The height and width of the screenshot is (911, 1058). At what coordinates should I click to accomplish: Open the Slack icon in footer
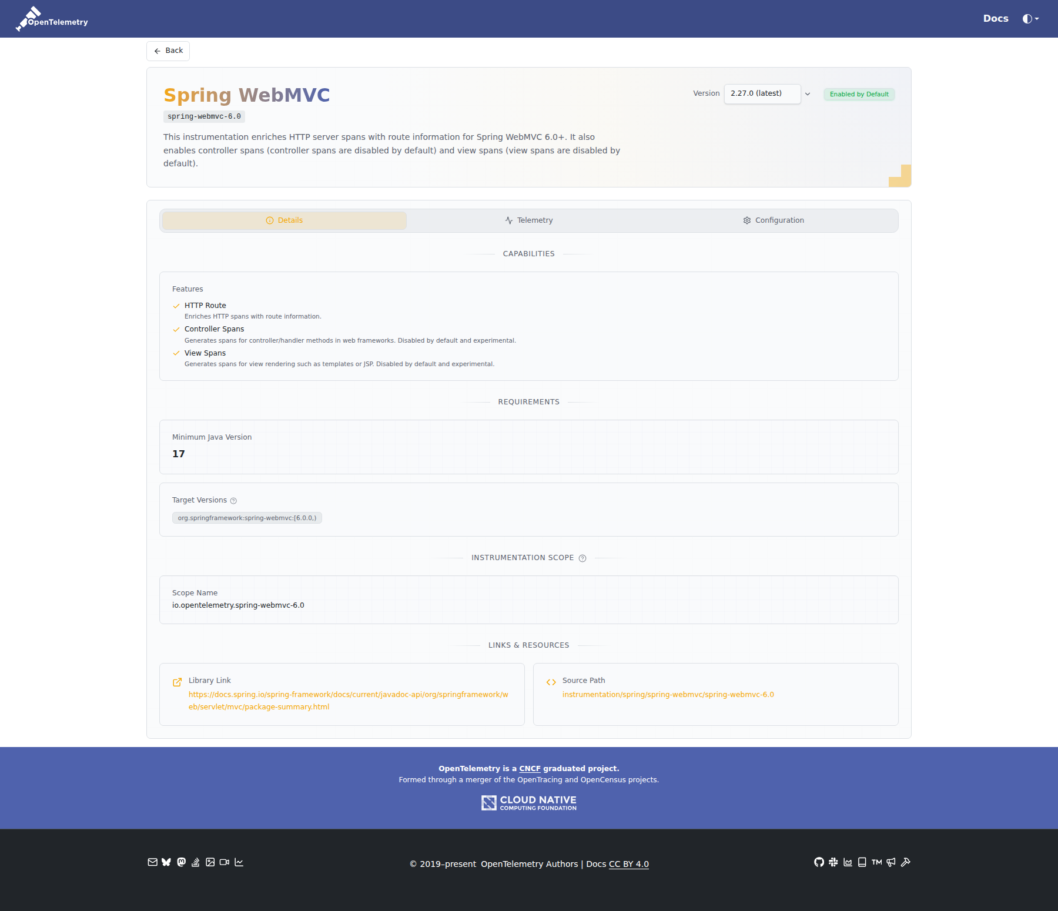pos(833,862)
